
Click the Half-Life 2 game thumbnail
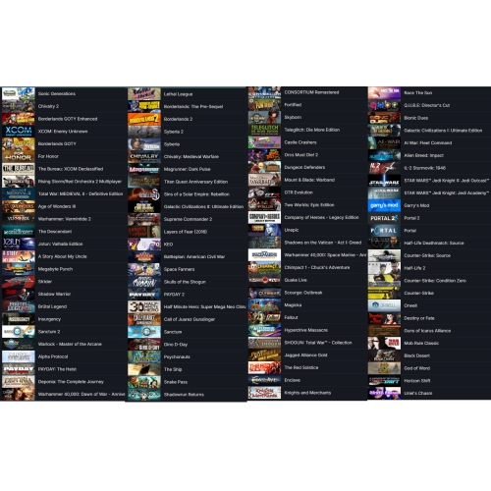[384, 268]
